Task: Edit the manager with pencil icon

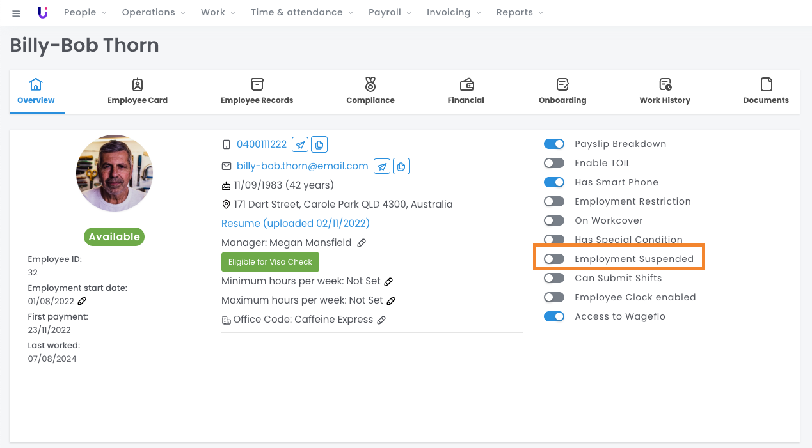Action: 362,243
